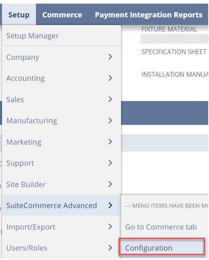
Task: Open the Accounting submenu
Action: pyautogui.click(x=61, y=78)
